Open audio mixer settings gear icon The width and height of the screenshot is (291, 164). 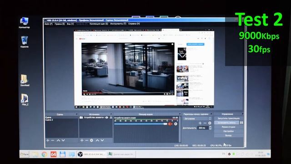click(176, 124)
